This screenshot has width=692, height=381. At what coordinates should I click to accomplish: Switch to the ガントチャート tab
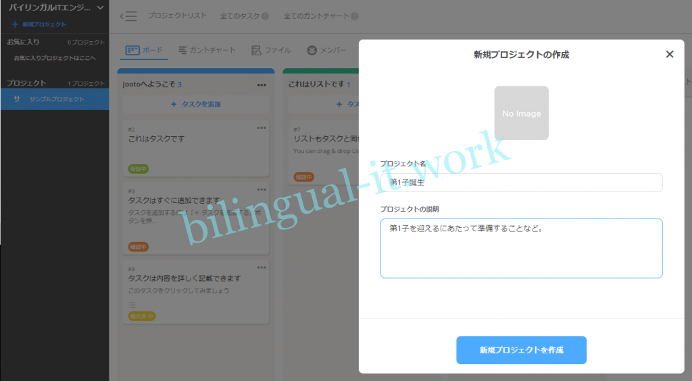point(207,51)
